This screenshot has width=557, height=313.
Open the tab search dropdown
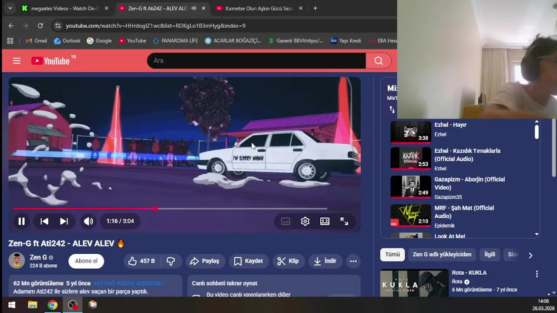click(x=10, y=8)
